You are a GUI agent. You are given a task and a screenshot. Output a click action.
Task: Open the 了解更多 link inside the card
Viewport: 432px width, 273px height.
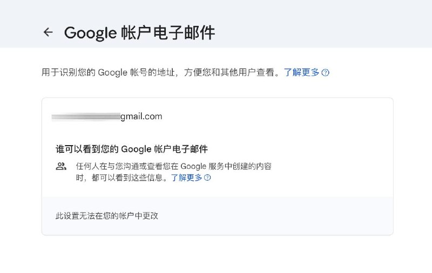point(186,178)
